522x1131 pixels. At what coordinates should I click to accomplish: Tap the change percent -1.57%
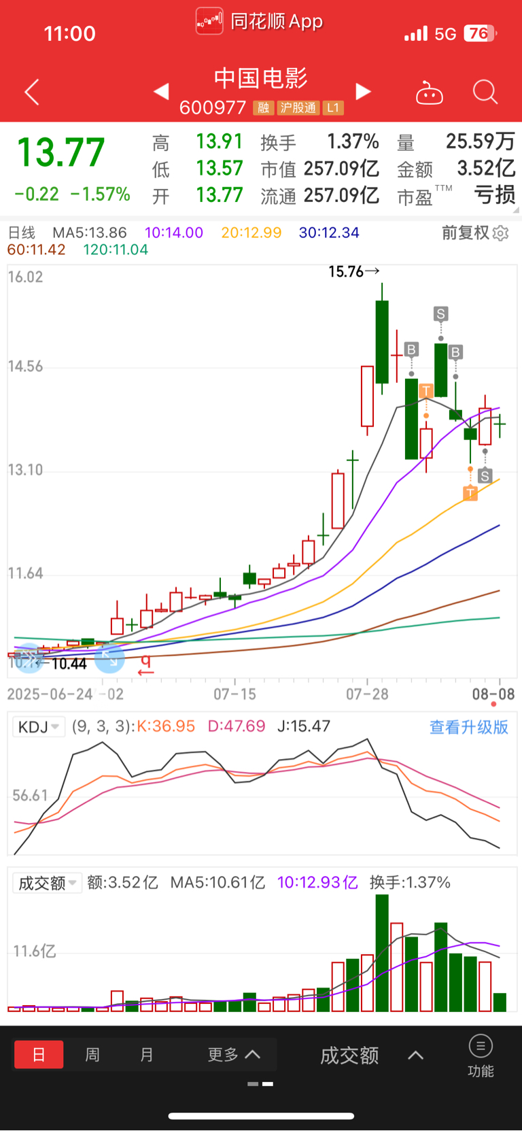click(100, 195)
